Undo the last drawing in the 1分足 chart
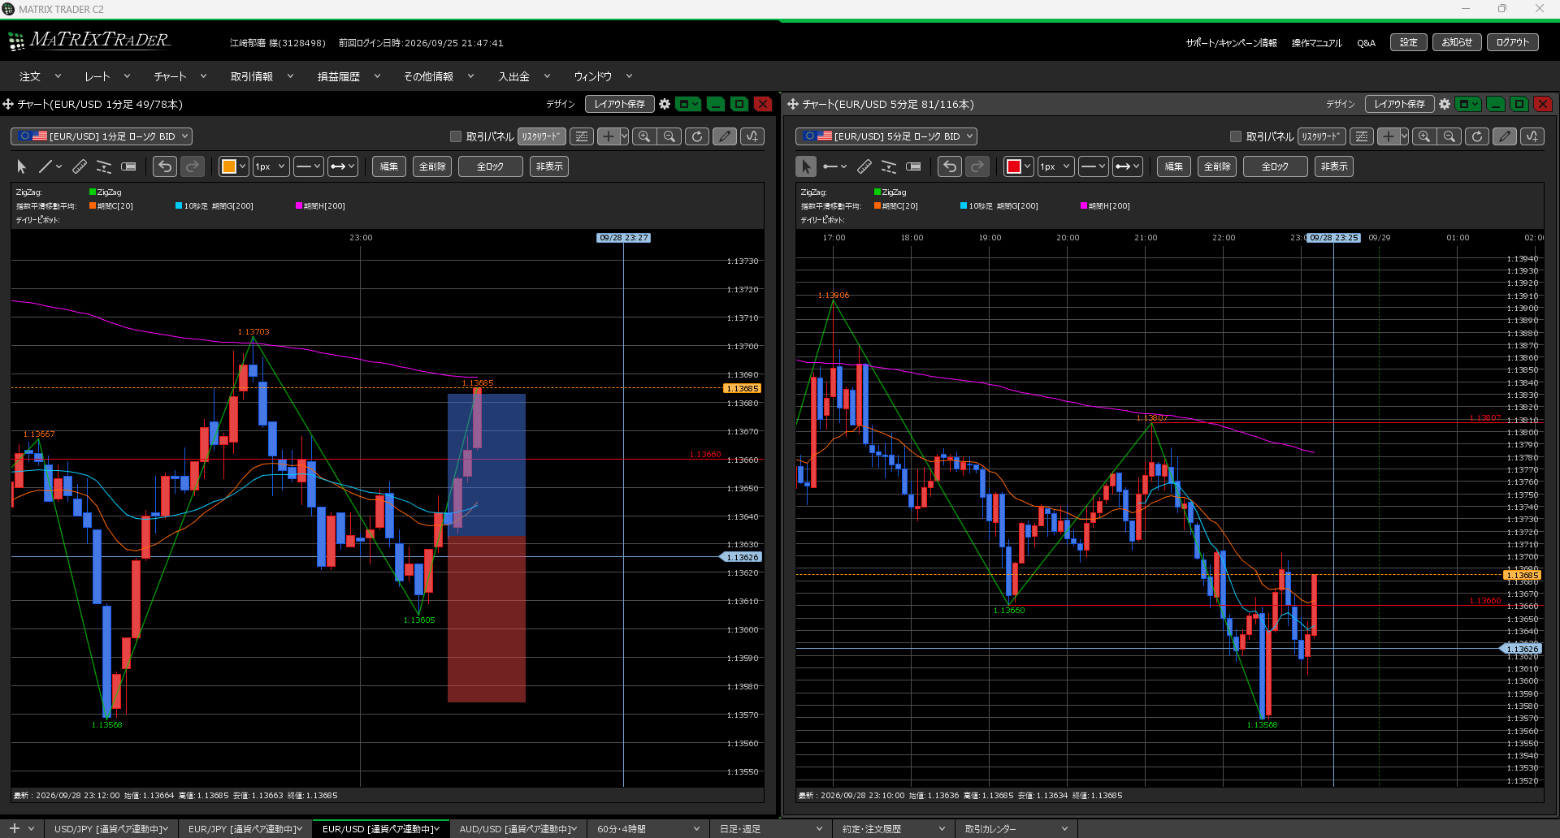This screenshot has width=1560, height=838. click(165, 166)
